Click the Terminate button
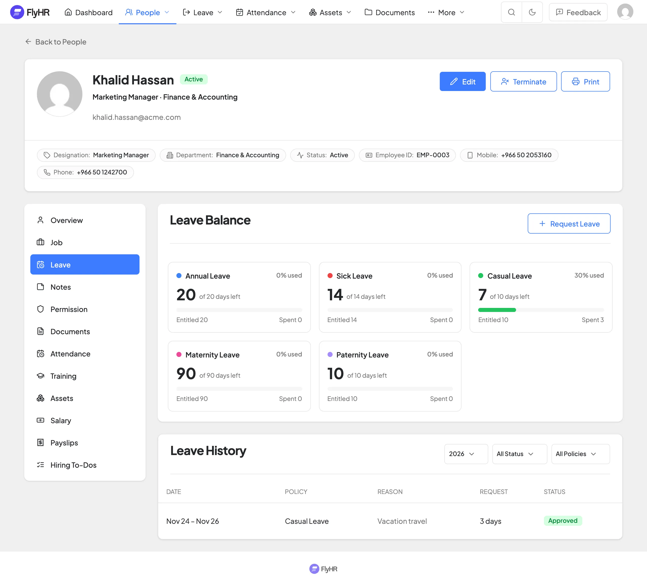The height and width of the screenshot is (586, 647). pyautogui.click(x=523, y=82)
